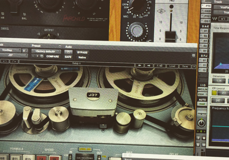Click the Load preset button
Viewport: 229px width, 160px height.
172,66
